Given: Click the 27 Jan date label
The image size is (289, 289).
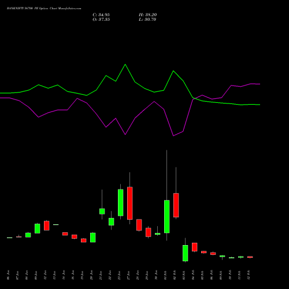Looking at the screenshot, I should click(x=128, y=275).
